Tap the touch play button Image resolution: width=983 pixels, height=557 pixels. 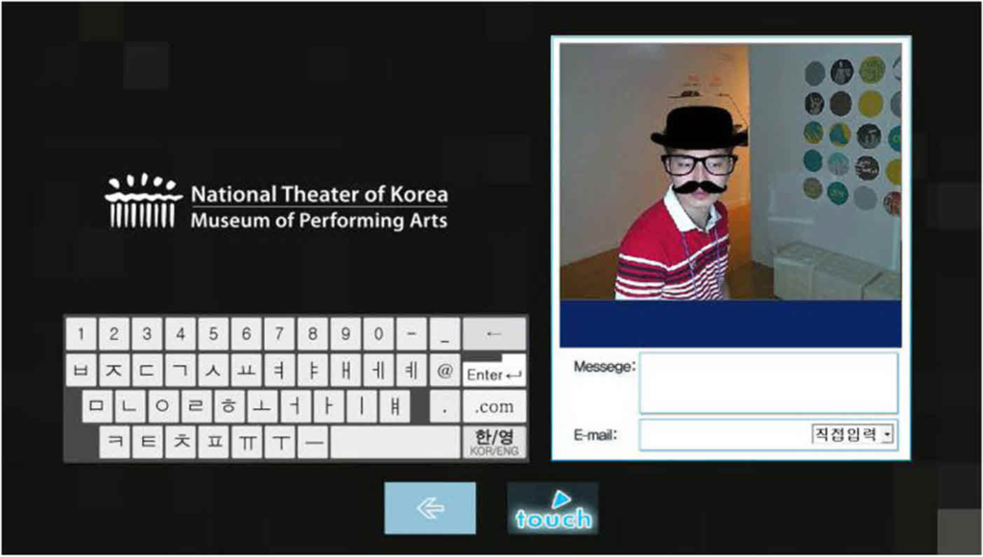[553, 508]
